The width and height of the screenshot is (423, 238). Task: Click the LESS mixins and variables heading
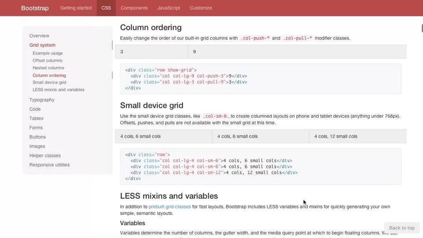pyautogui.click(x=169, y=196)
